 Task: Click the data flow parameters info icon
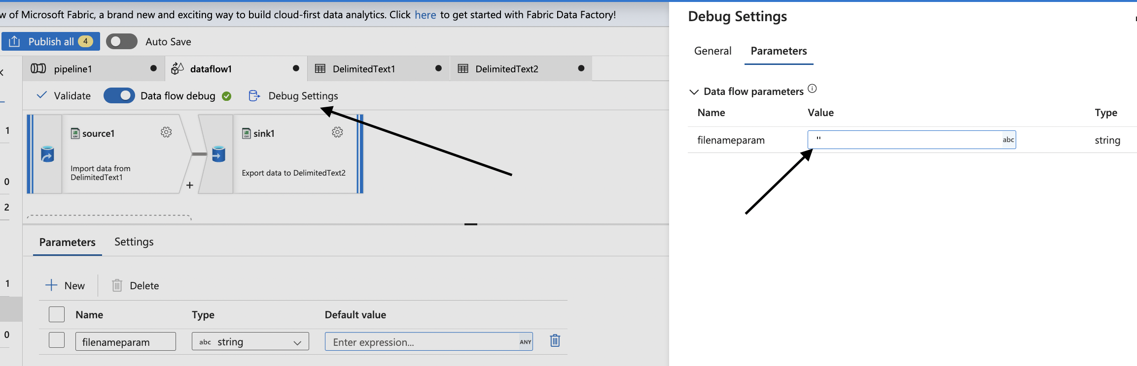[x=812, y=89]
